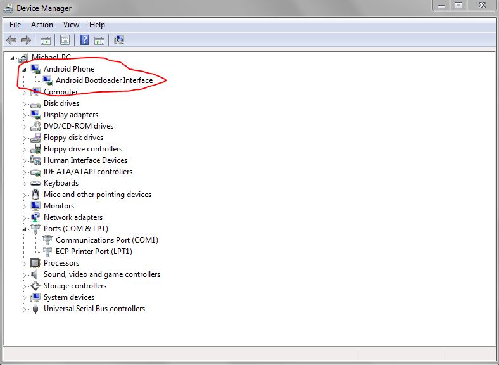Select the Floppy disk drives label
The image size is (499, 365).
click(73, 138)
